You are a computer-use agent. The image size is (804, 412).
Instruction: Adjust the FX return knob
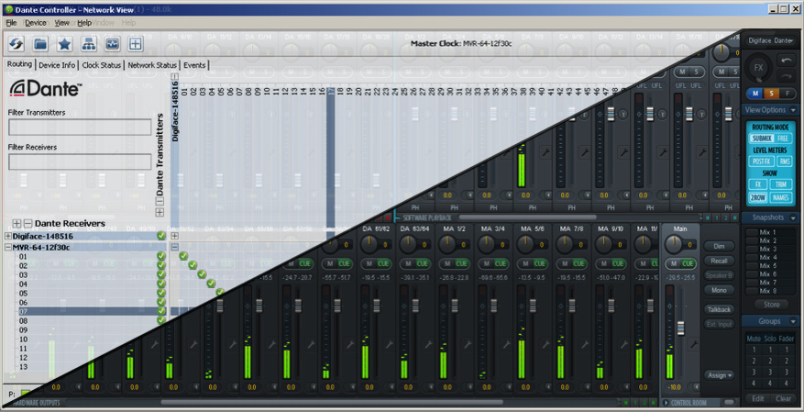[758, 68]
